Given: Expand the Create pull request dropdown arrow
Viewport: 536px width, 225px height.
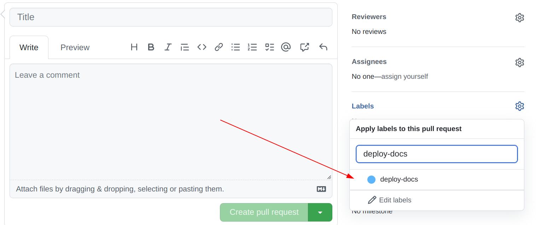Looking at the screenshot, I should click(x=320, y=212).
